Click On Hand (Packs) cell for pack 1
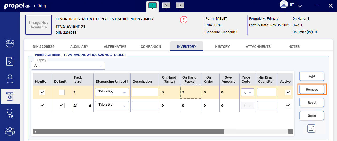The height and width of the screenshot is (141, 337). click(191, 92)
